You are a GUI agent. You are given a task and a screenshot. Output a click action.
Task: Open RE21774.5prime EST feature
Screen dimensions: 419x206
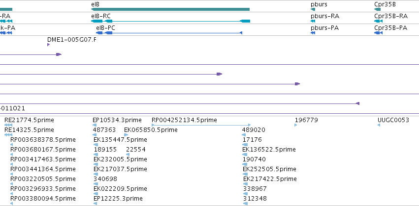8,125
